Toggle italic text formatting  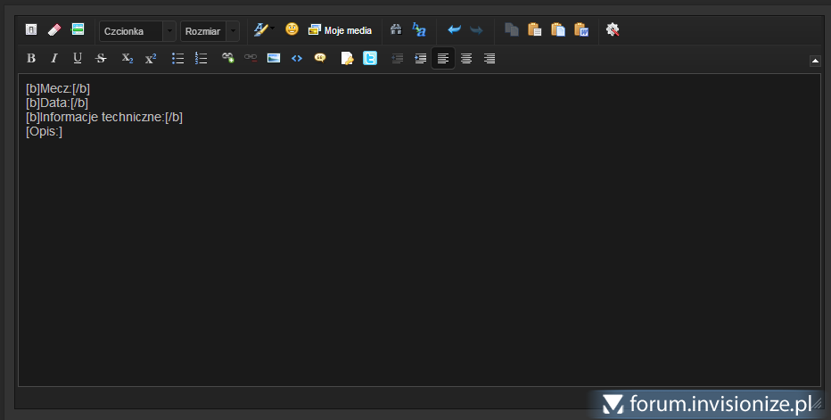pos(54,59)
